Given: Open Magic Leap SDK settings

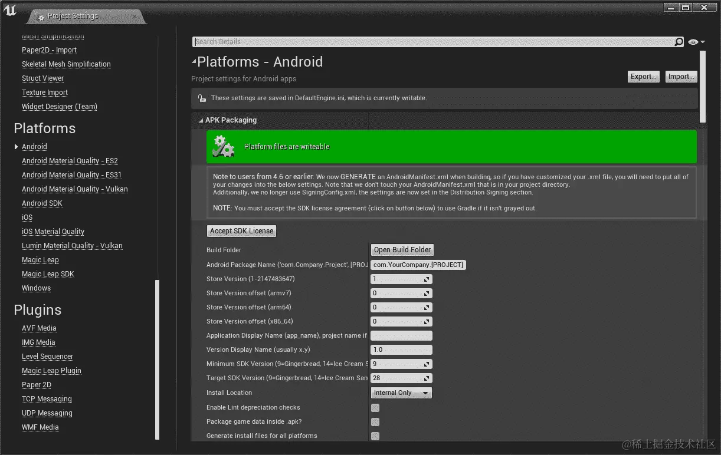Looking at the screenshot, I should 48,274.
